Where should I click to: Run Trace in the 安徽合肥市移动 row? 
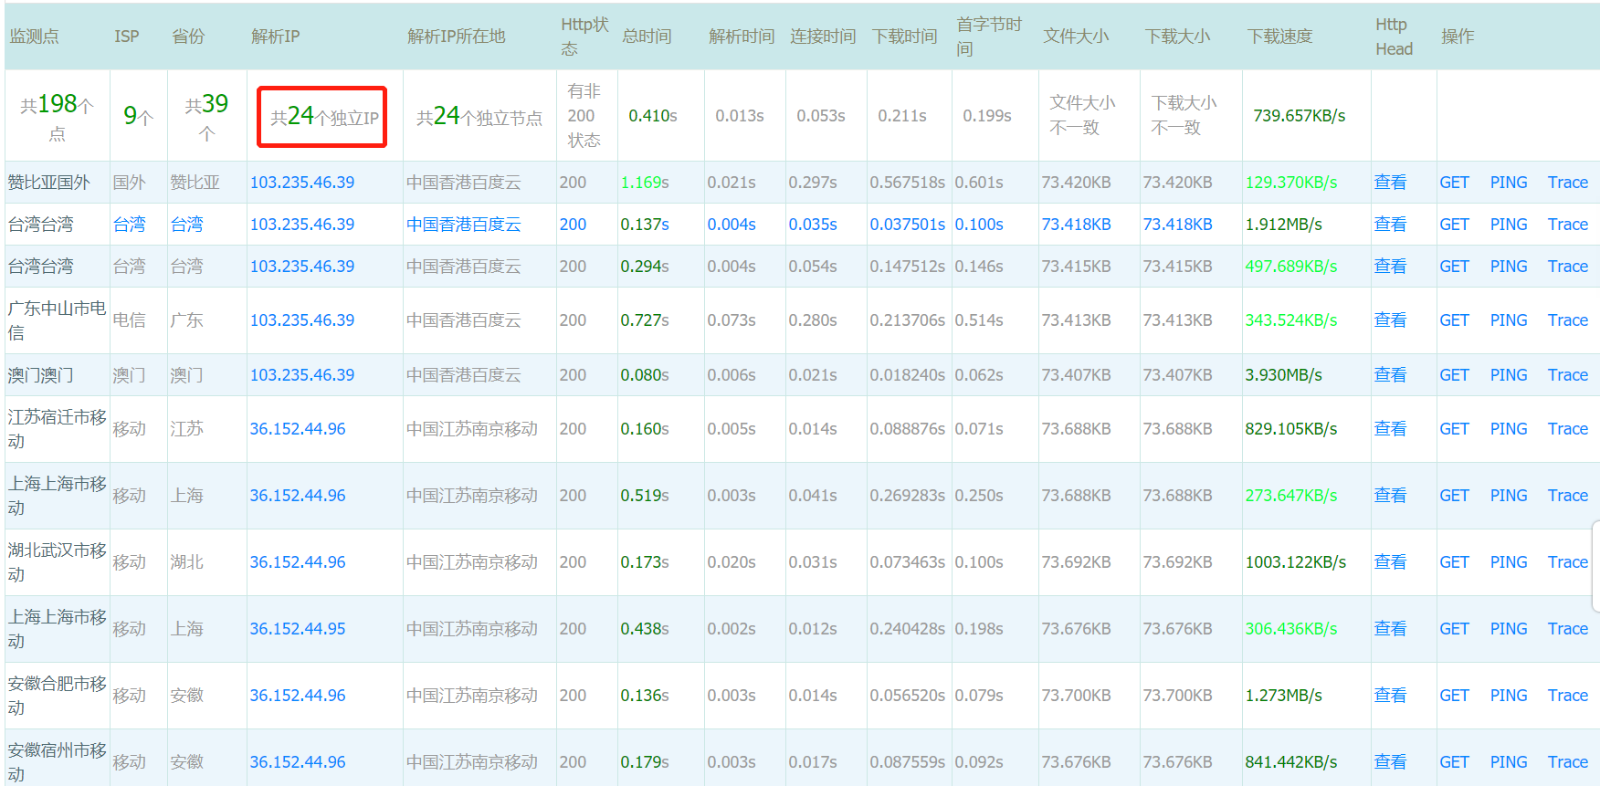(x=1568, y=696)
